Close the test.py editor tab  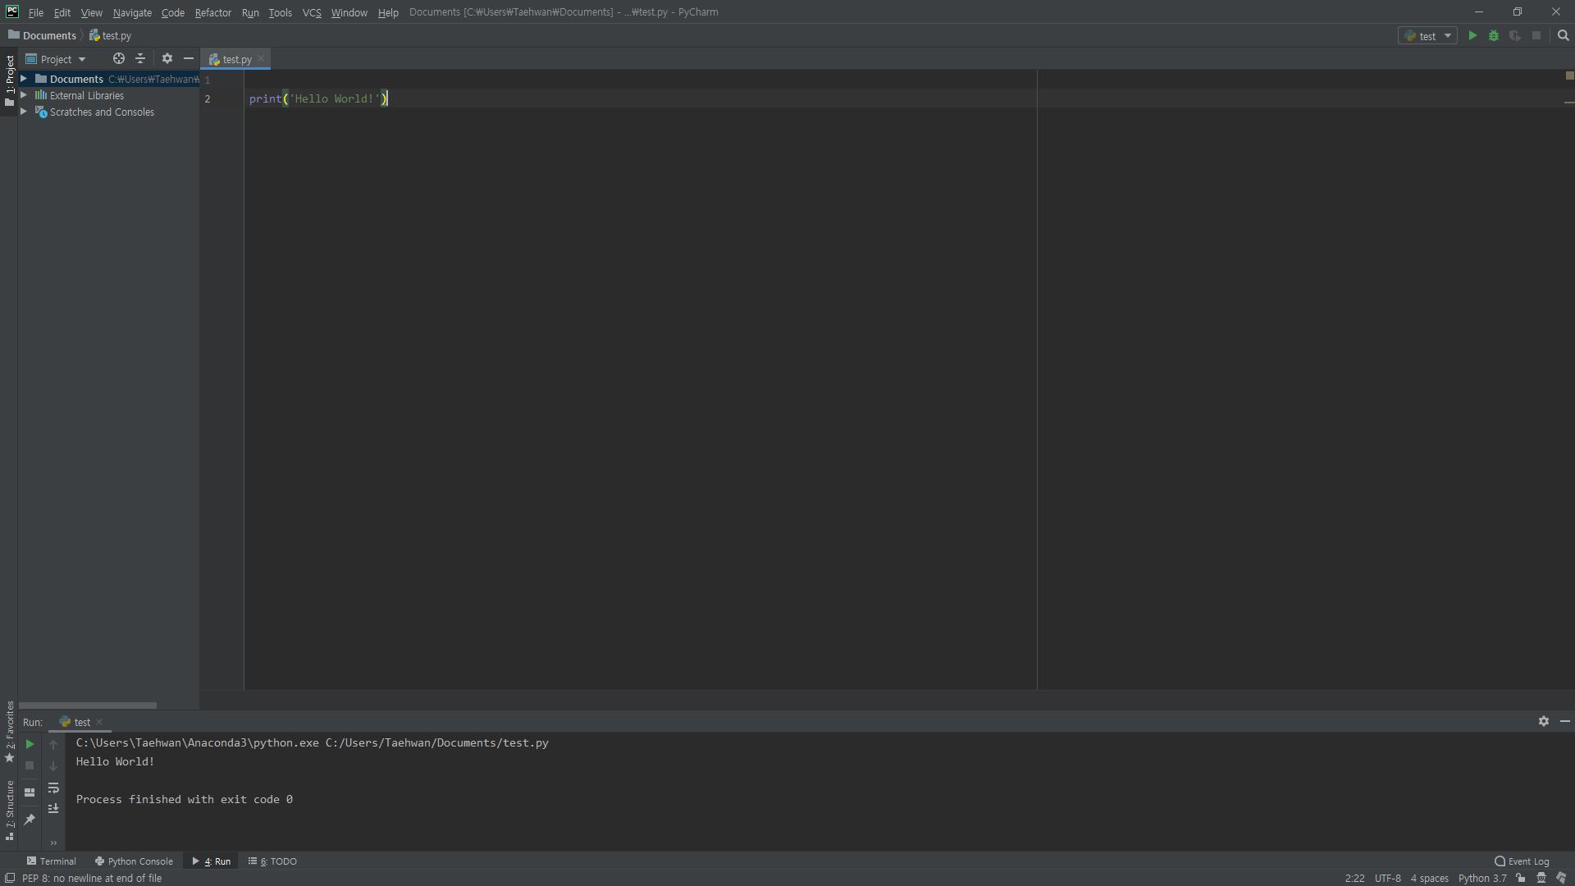tap(261, 59)
